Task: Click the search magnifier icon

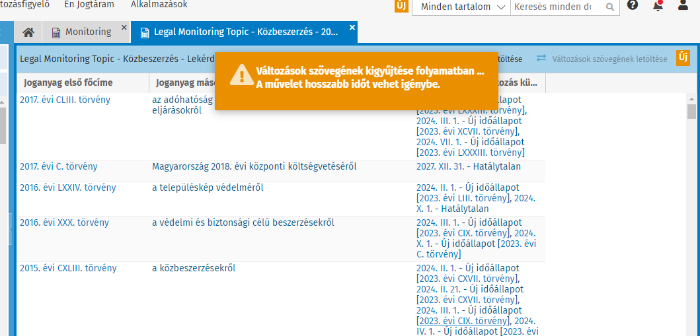Action: [x=609, y=7]
